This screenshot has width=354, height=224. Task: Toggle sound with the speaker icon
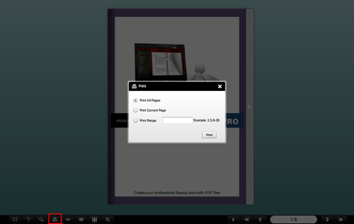pyautogui.click(x=68, y=220)
